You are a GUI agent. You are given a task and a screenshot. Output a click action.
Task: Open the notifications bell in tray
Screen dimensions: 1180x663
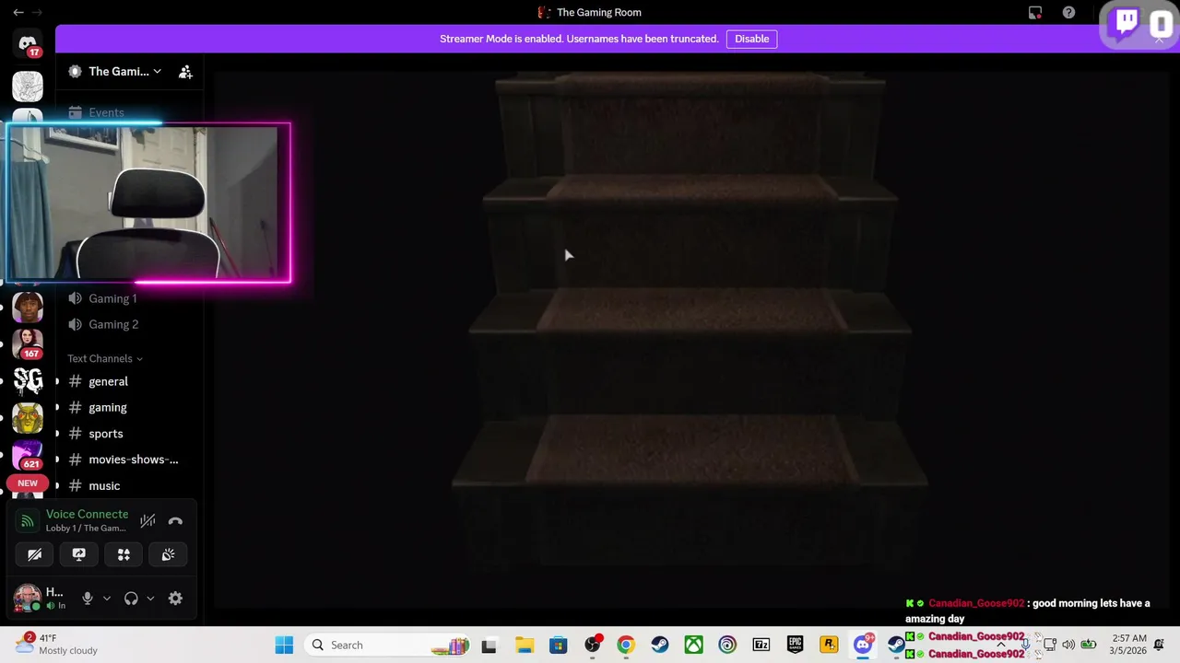(x=1160, y=645)
